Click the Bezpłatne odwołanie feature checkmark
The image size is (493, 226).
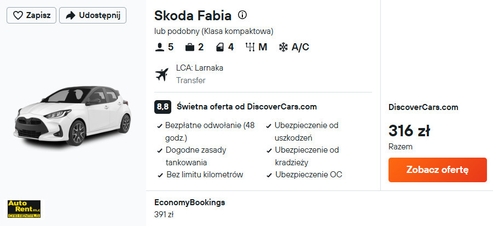[x=159, y=126]
